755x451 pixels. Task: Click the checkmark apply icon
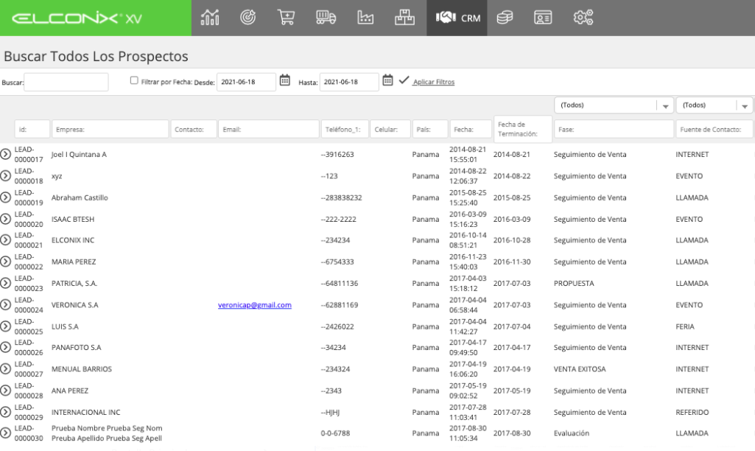pyautogui.click(x=404, y=80)
